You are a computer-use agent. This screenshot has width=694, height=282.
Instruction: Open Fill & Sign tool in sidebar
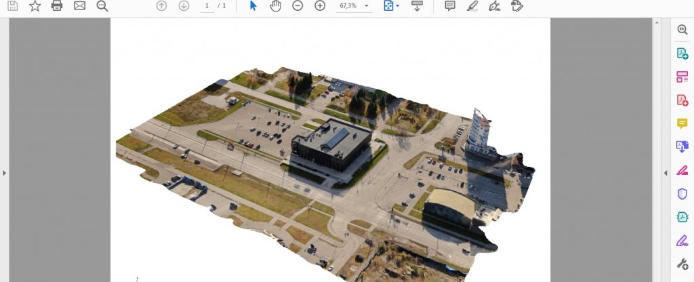(682, 241)
